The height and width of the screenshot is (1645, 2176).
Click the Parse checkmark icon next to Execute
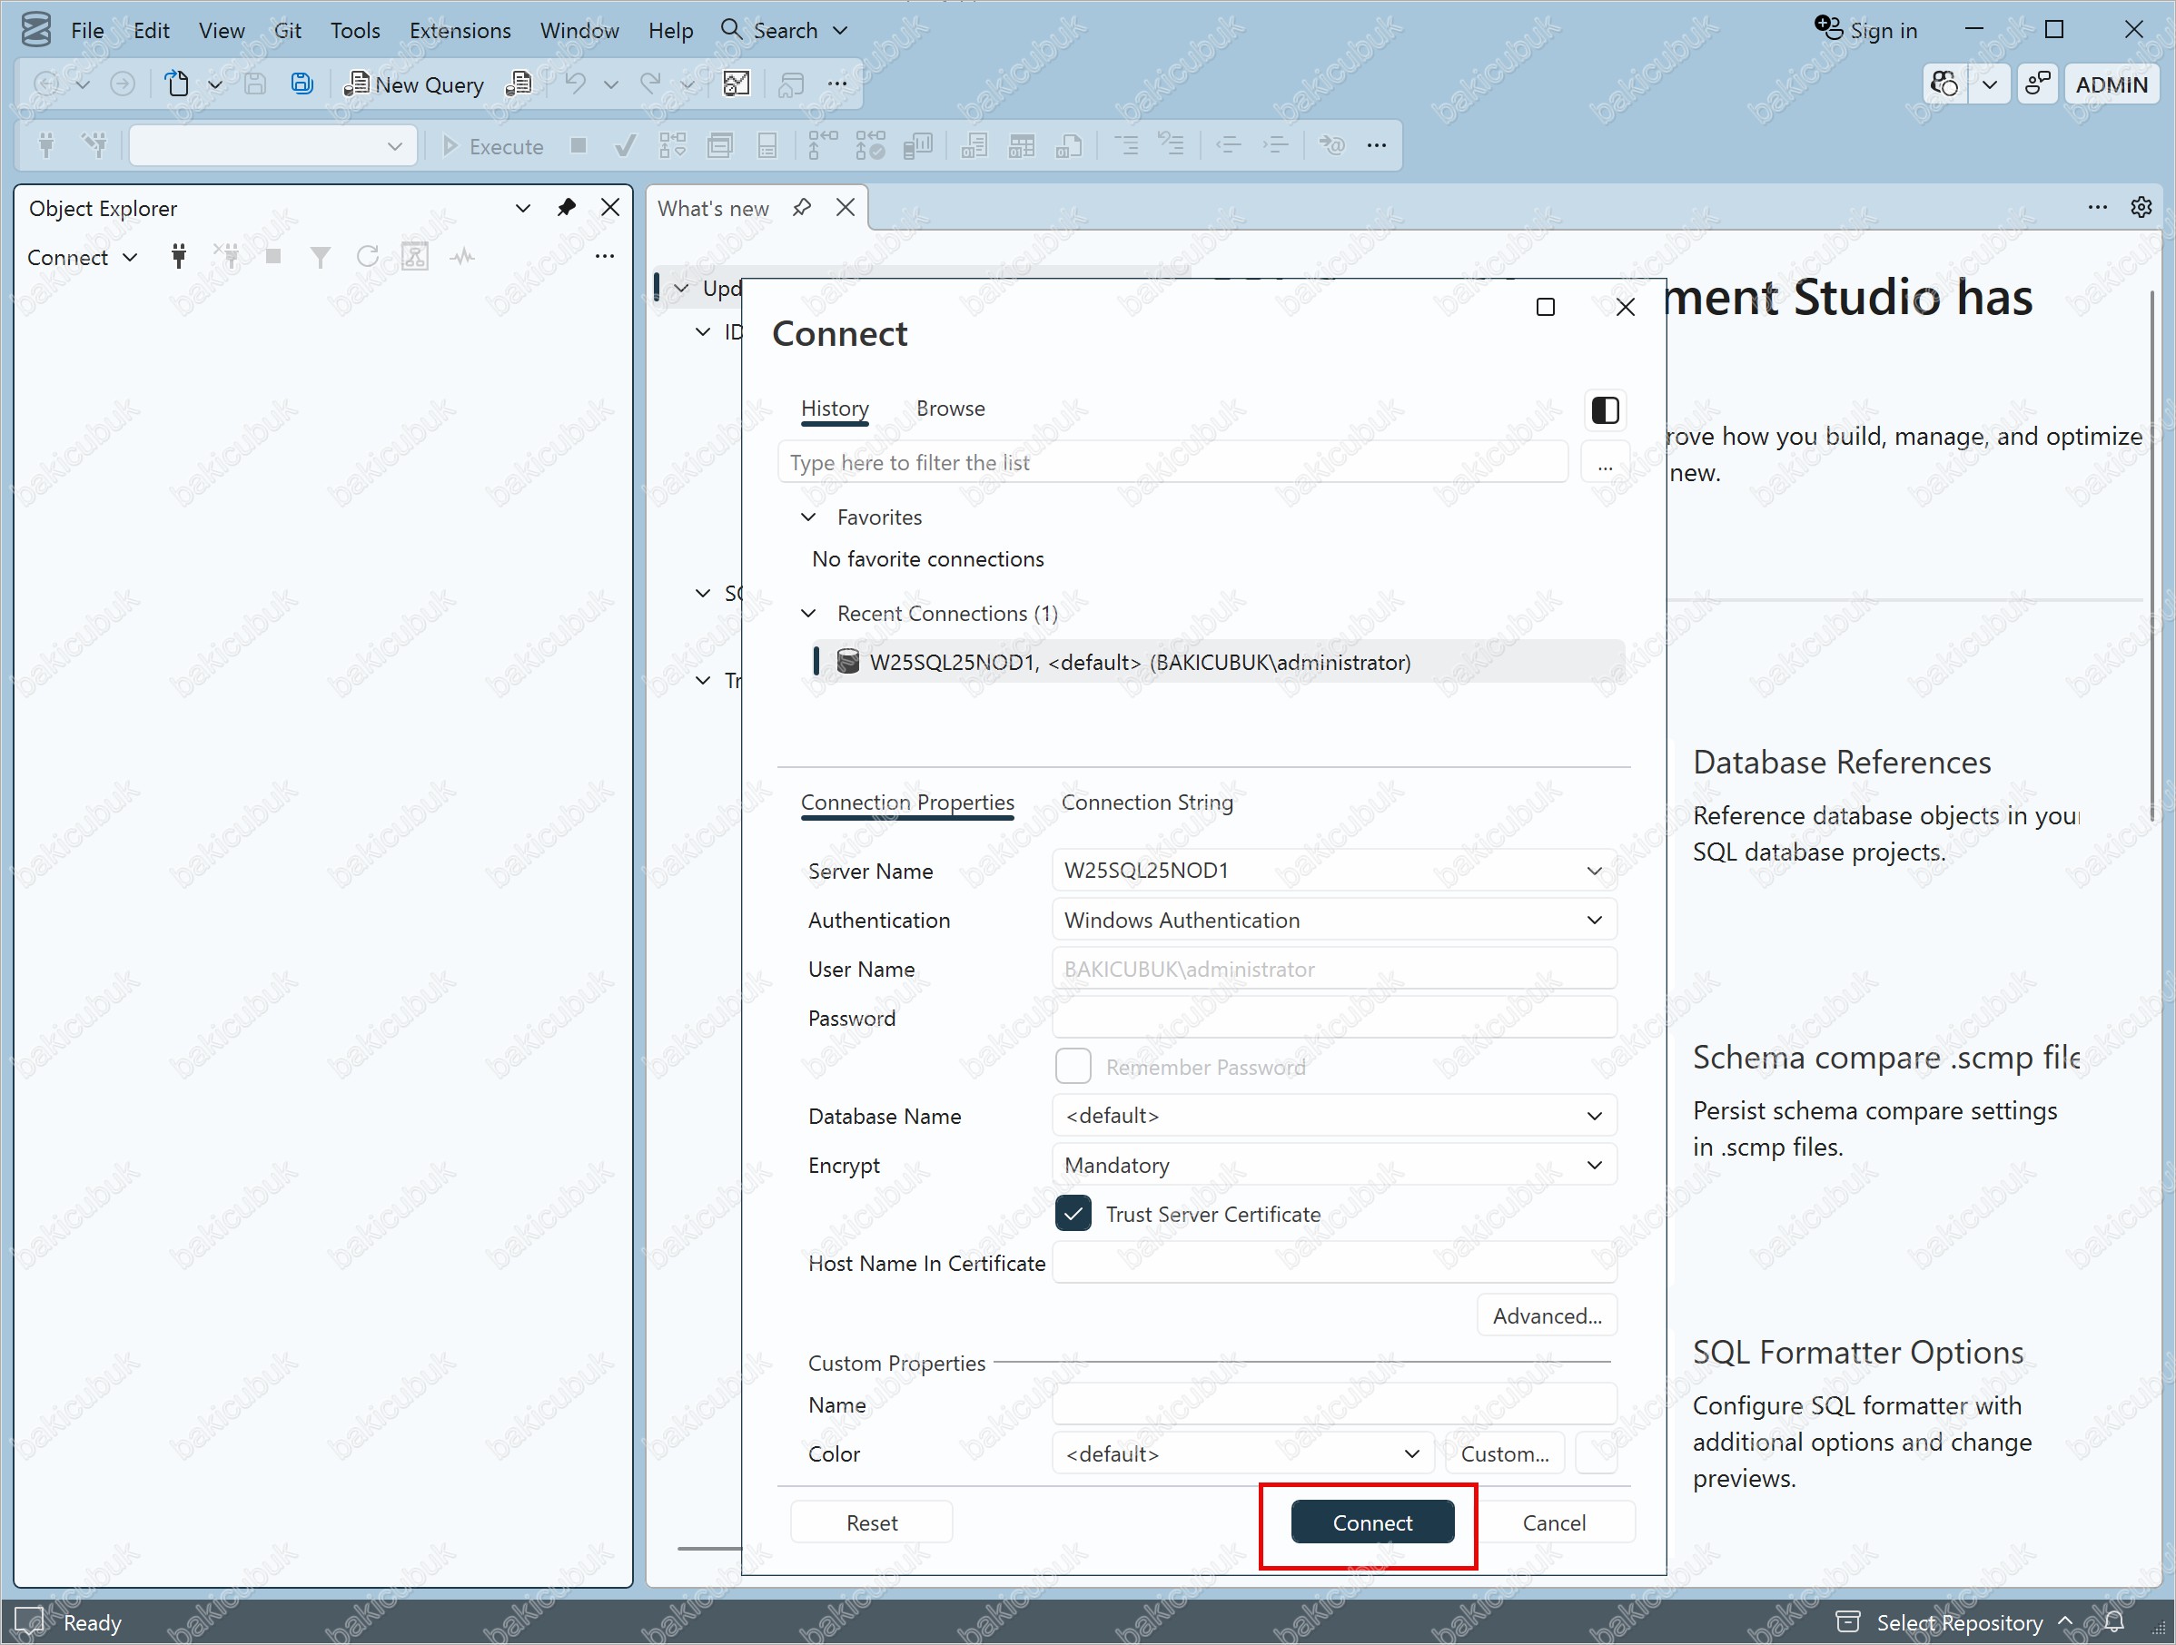625,145
